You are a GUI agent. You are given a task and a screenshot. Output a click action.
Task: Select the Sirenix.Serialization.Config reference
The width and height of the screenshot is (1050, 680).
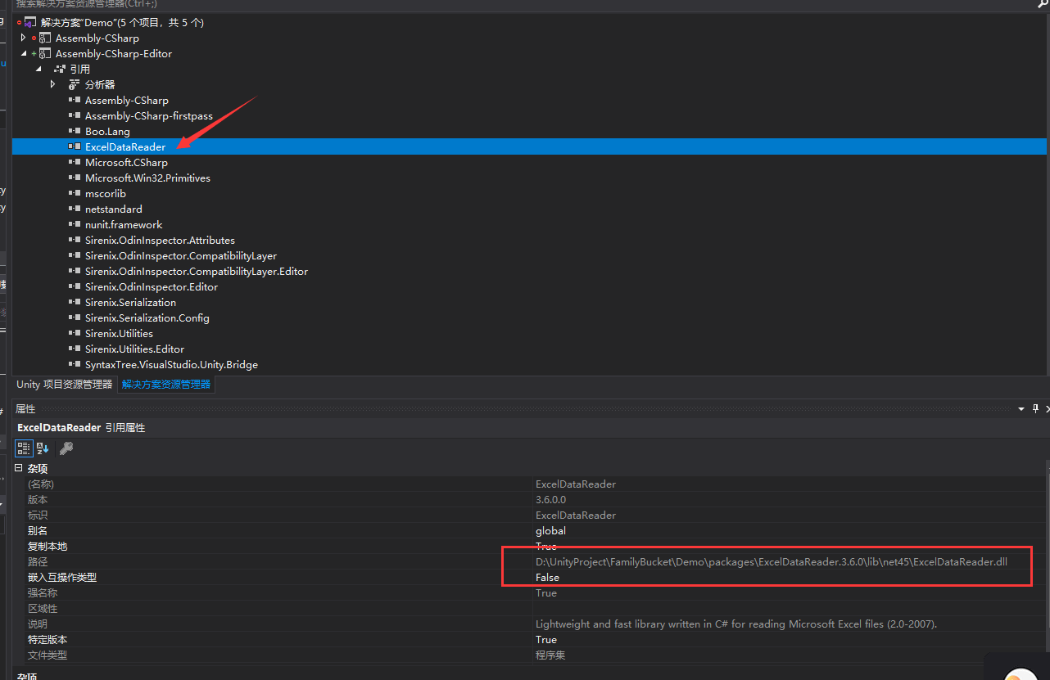(147, 318)
